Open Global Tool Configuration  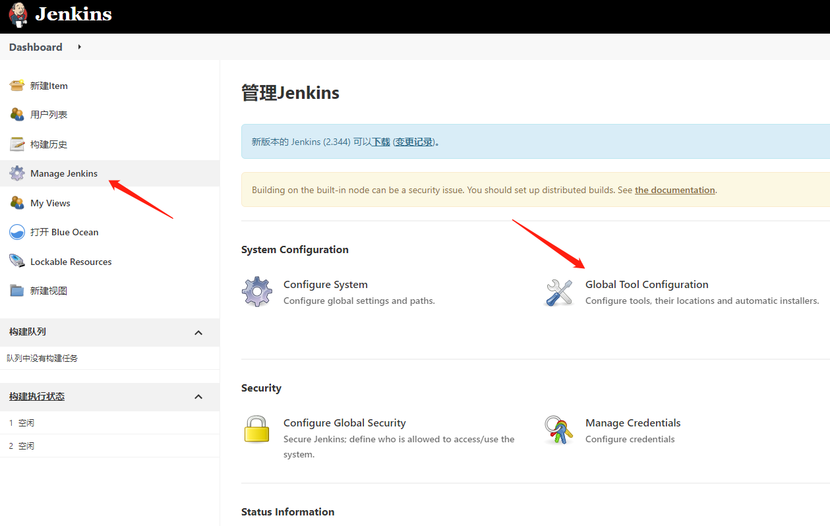647,284
